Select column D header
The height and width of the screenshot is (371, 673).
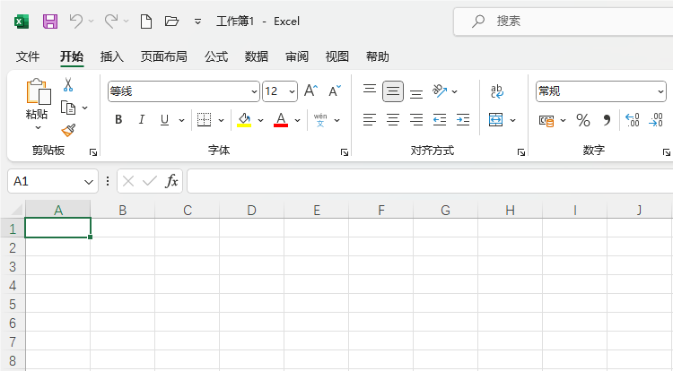pos(251,210)
